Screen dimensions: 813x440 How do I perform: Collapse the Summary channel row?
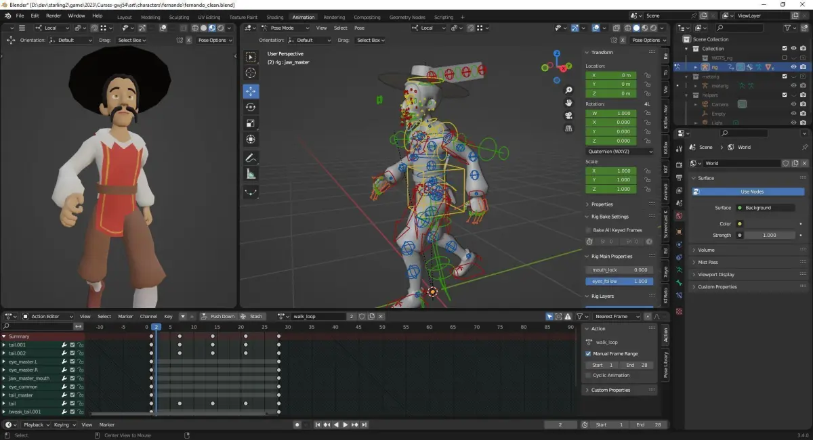pos(4,336)
